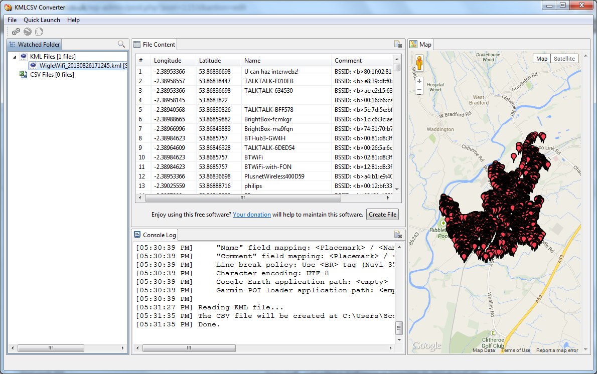This screenshot has width=597, height=374.
Task: Open the Your donation link
Action: pyautogui.click(x=252, y=215)
